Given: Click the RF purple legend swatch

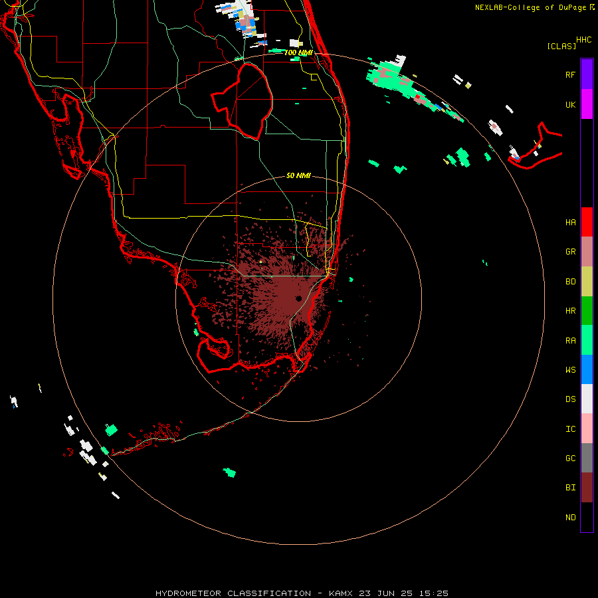Looking at the screenshot, I should pos(587,74).
